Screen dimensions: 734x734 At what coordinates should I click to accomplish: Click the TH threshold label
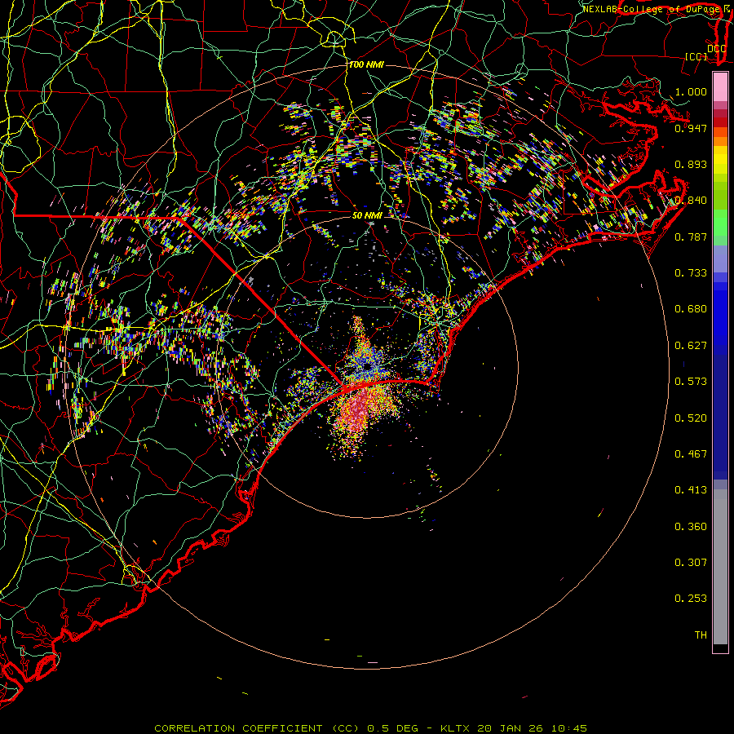[x=701, y=635]
